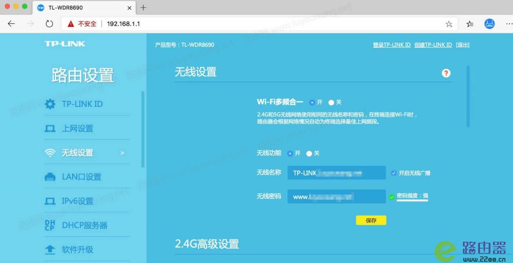Open the IPv6设置 menu item
Screen dimensions: 513x263
point(87,201)
